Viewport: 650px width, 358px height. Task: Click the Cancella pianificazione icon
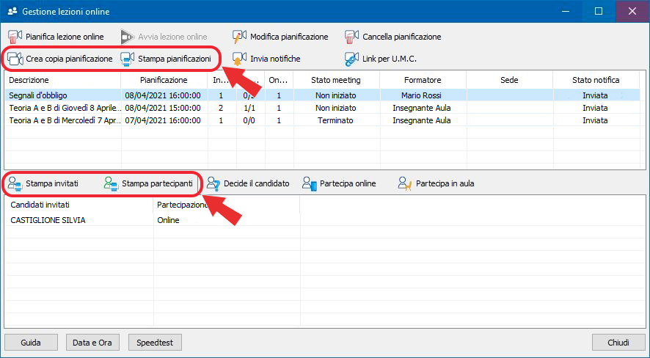[352, 37]
